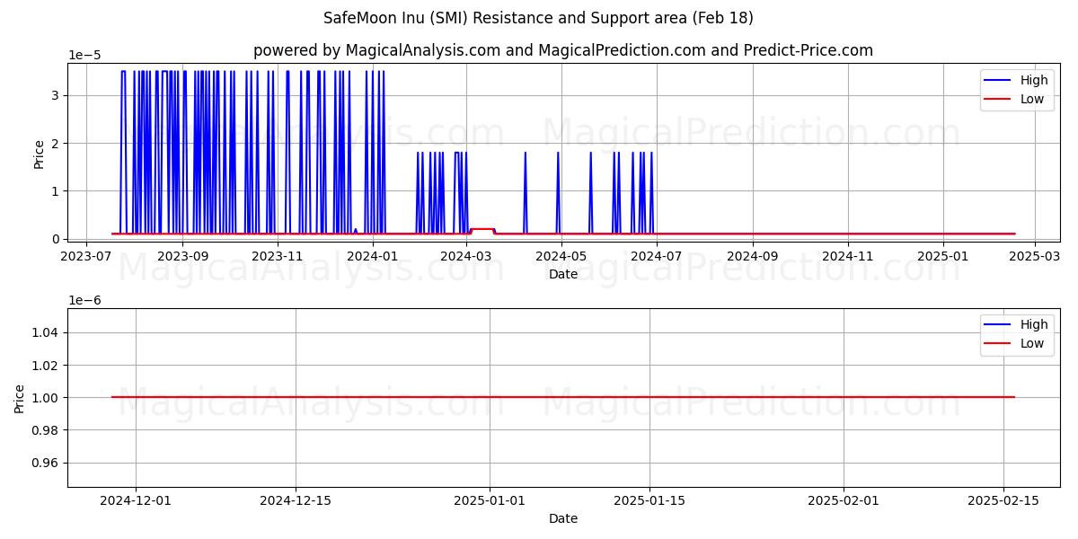The image size is (1078, 539).
Task: Click the '2025-03' x-axis label on the top chart
Action: coord(1035,256)
